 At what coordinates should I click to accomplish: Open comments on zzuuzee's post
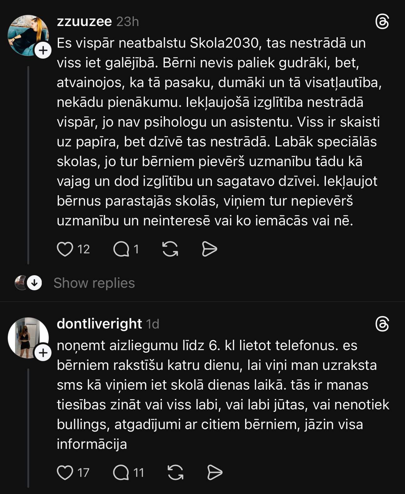[121, 250]
